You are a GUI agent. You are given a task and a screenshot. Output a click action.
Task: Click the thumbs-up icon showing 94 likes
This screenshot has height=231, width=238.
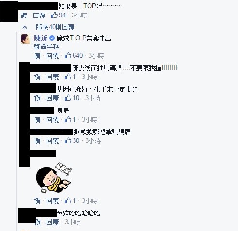coord(54,15)
